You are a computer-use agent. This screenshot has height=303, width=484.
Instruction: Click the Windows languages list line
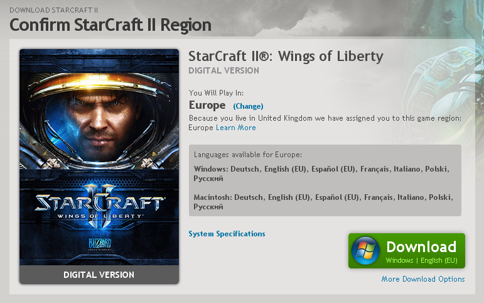point(321,174)
